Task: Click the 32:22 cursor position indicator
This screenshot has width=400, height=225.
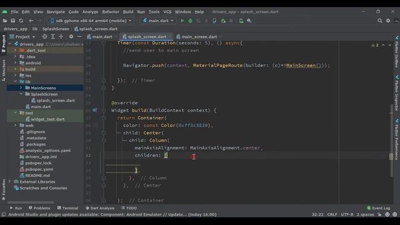Action: pos(317,214)
